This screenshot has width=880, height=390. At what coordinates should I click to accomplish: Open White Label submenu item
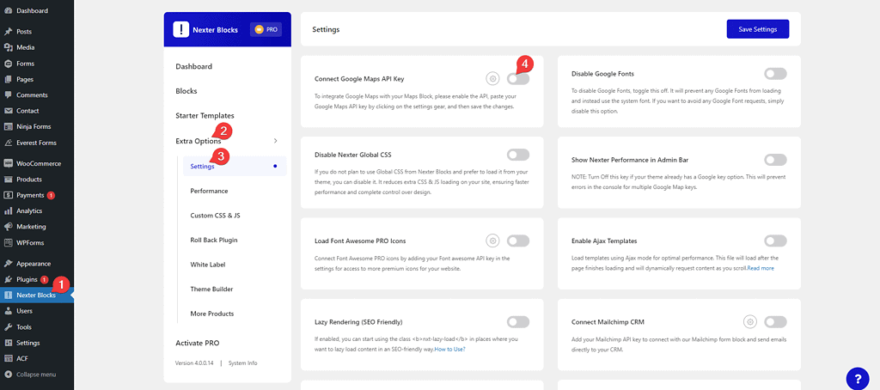(208, 265)
